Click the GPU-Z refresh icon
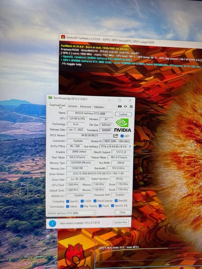This screenshot has width=202, height=269. click(125, 107)
